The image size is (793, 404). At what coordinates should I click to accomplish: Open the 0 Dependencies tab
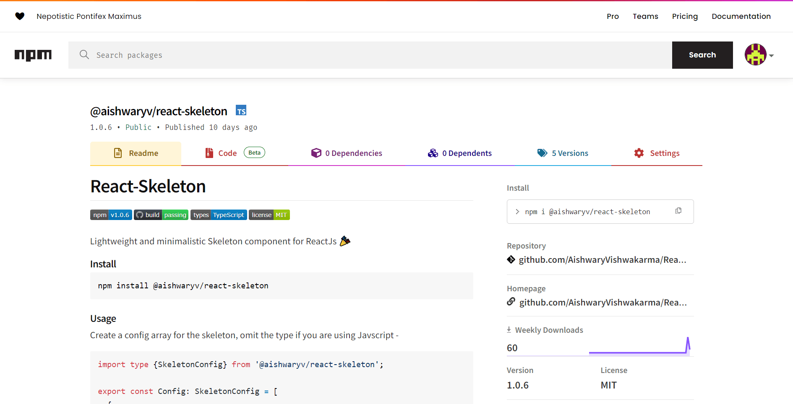pyautogui.click(x=347, y=153)
